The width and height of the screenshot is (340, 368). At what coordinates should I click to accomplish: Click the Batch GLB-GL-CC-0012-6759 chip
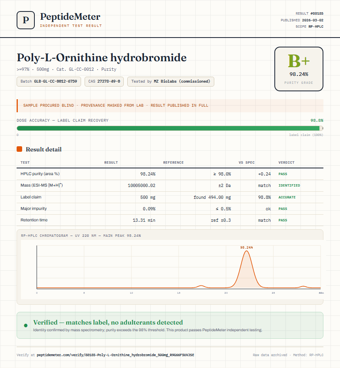pos(49,81)
